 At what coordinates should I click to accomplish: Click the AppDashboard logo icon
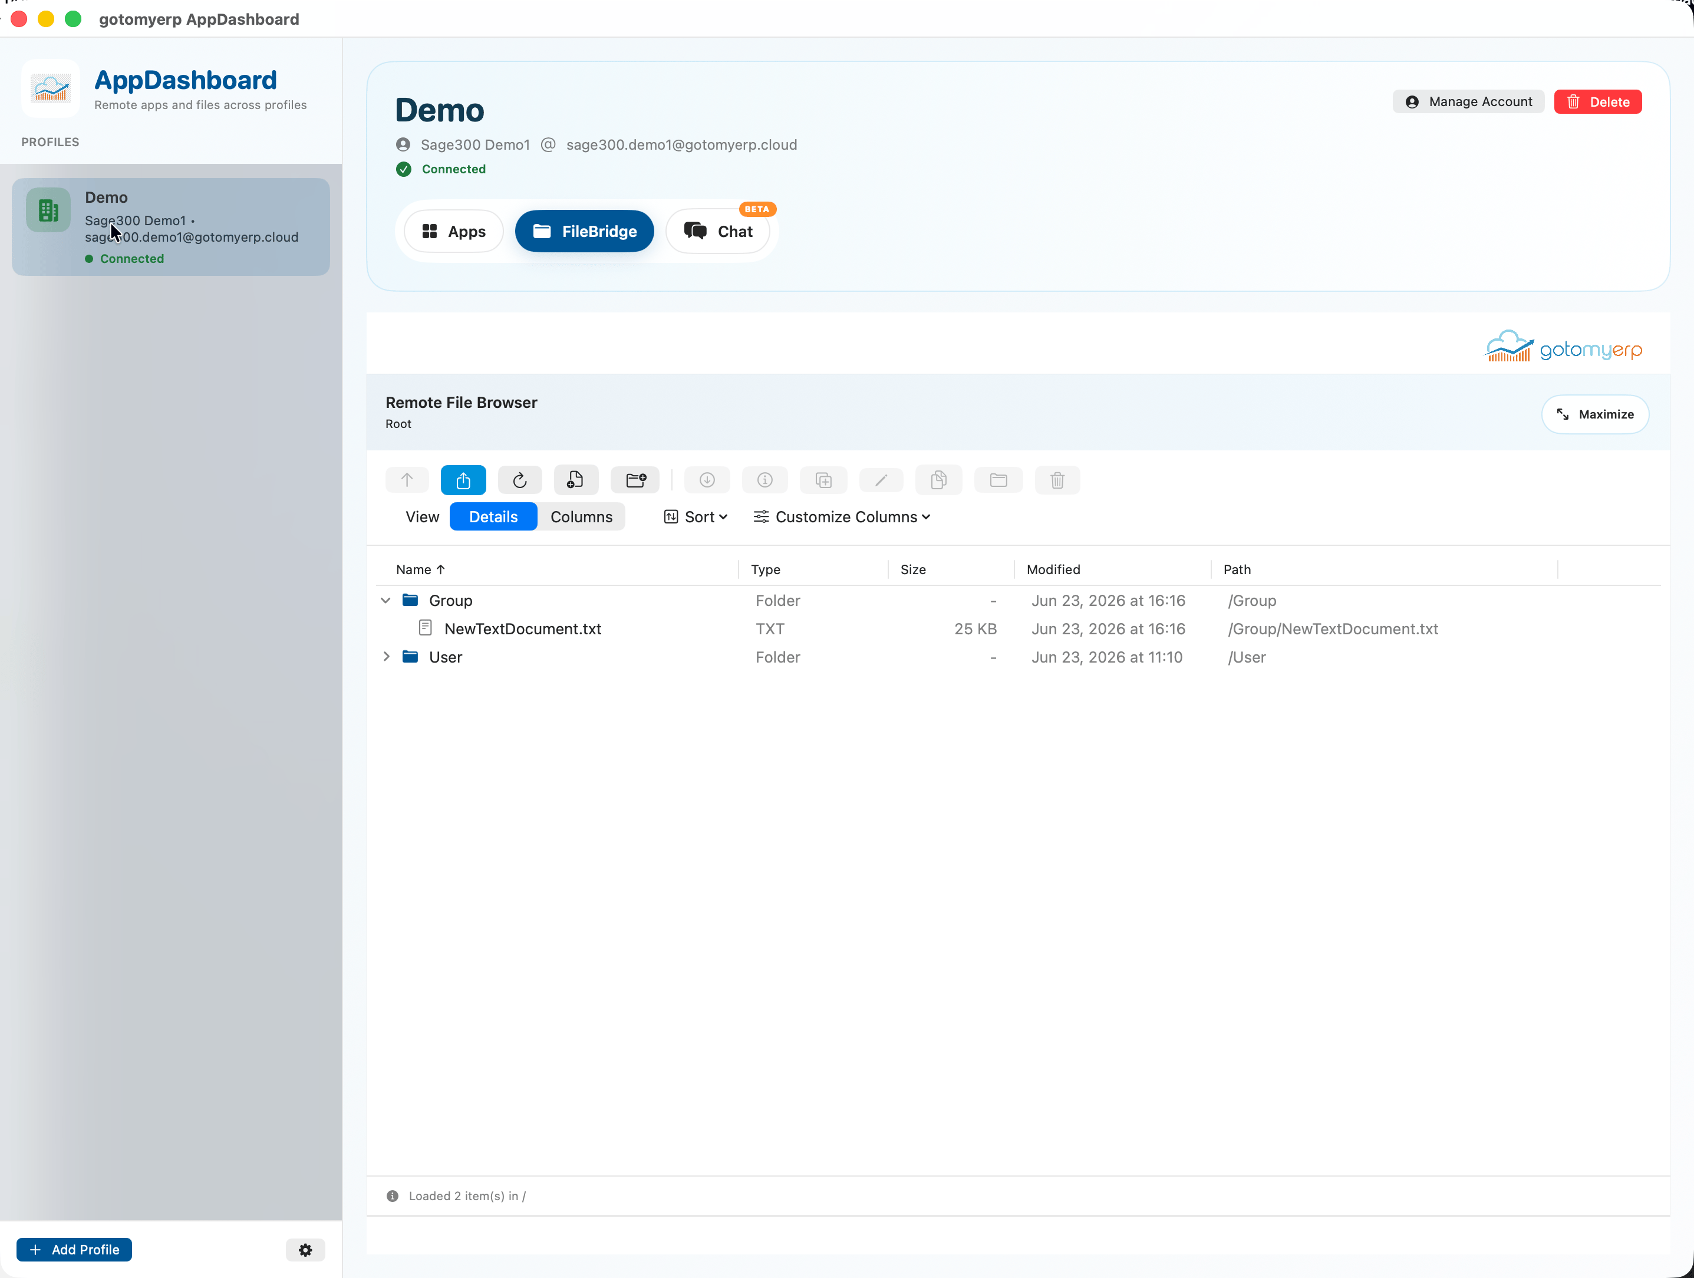51,89
